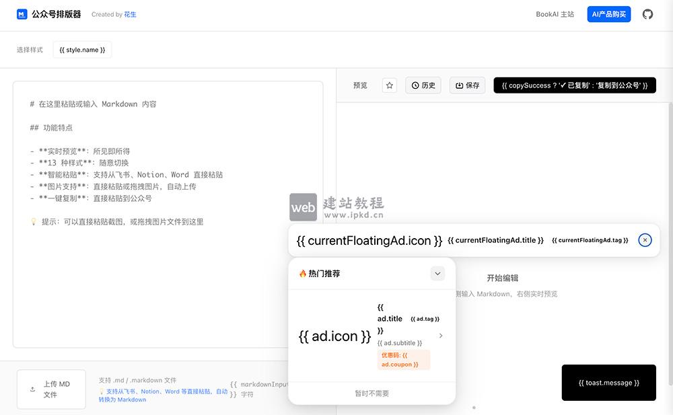Collapse the 热门推荐 panel chevron
Image resolution: width=673 pixels, height=415 pixels.
coord(437,273)
